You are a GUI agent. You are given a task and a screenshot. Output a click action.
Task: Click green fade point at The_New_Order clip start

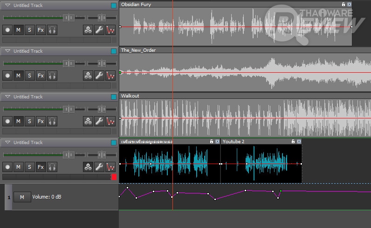coord(120,72)
